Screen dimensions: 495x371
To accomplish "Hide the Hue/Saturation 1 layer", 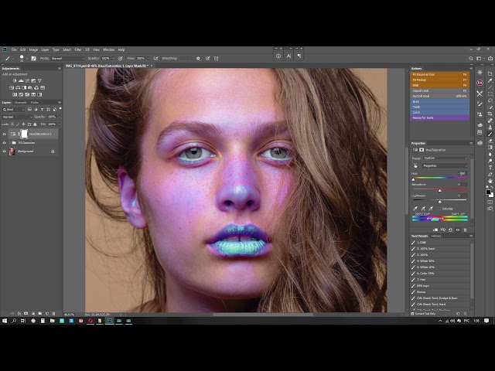I will 4,134.
